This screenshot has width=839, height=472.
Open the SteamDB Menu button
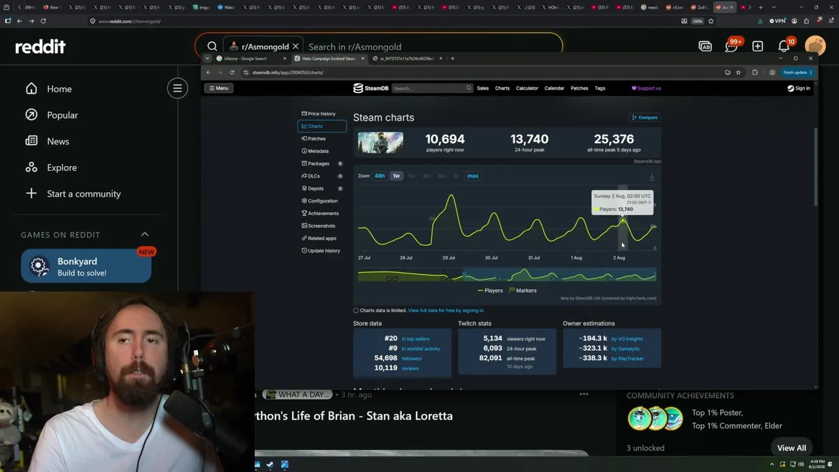218,88
